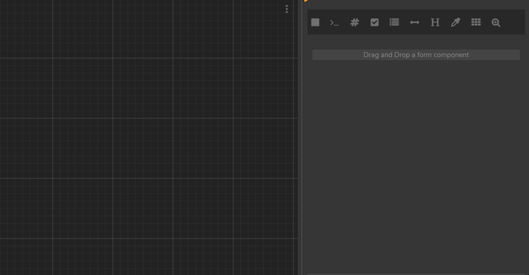529x275 pixels.
Task: Choose the horizontal slider component icon
Action: 415,22
